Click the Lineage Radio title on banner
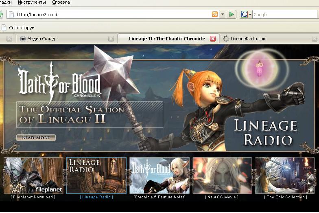319x213 pixels. click(265, 133)
